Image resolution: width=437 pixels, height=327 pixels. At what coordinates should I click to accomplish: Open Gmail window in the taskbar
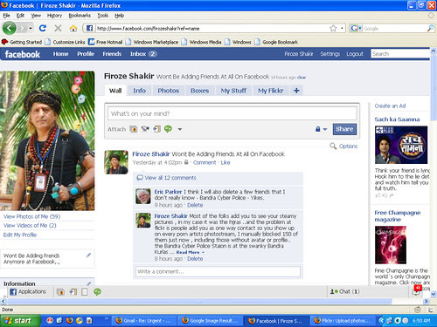(x=144, y=321)
